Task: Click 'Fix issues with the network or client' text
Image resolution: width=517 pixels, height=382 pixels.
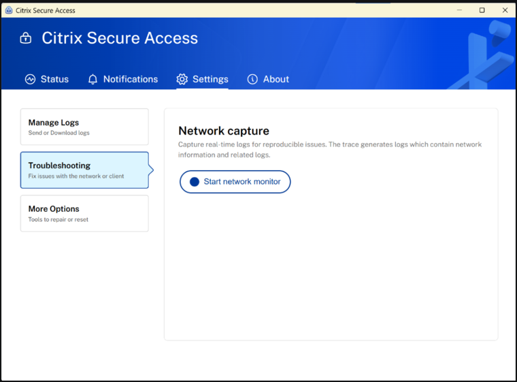Action: (x=76, y=176)
